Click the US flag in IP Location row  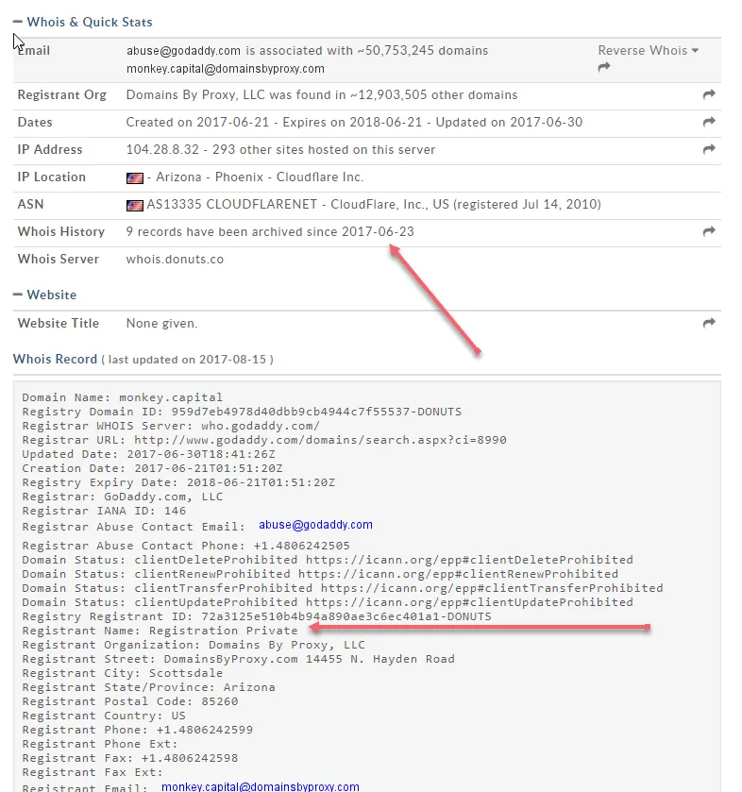[x=135, y=177]
